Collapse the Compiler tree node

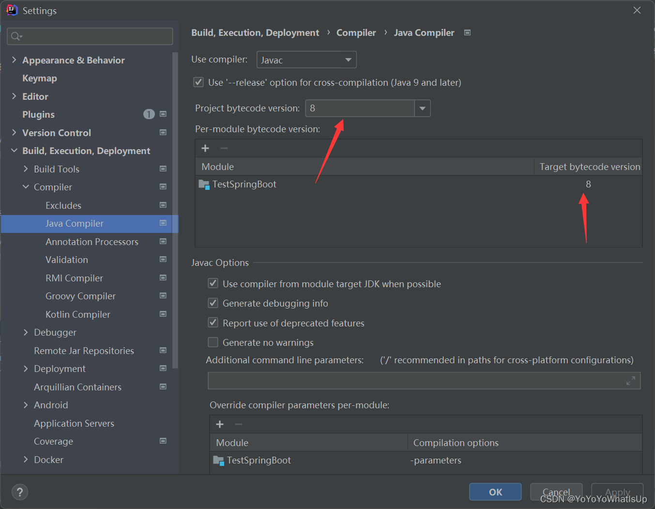[x=26, y=187]
